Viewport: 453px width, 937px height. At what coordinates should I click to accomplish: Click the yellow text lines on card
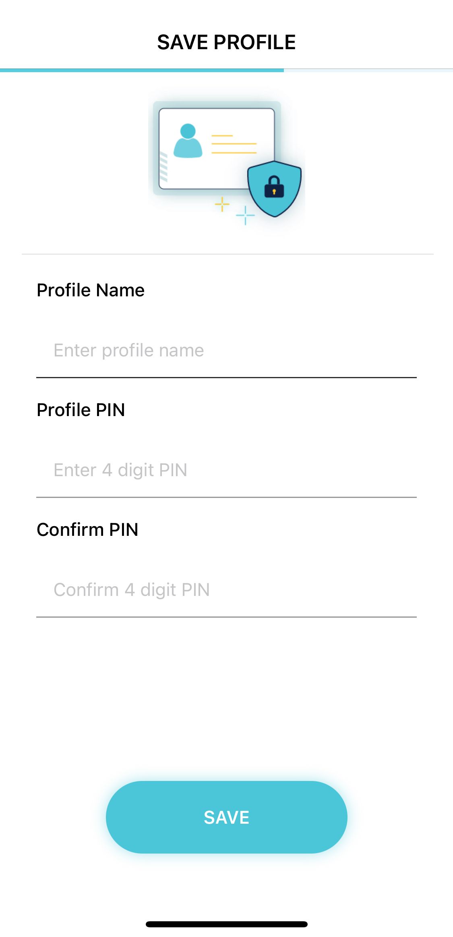click(234, 144)
